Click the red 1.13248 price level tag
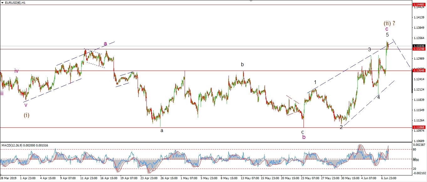This screenshot has height=182, width=427. [x=419, y=49]
